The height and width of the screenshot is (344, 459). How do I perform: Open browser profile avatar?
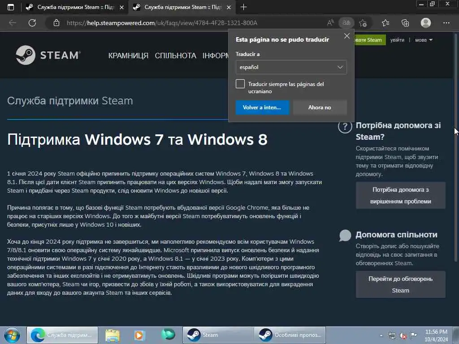pyautogui.click(x=426, y=23)
